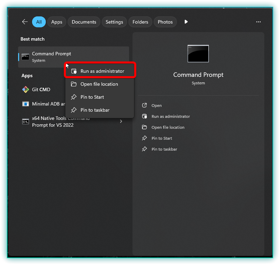Image resolution: width=280 pixels, height=265 pixels.
Task: Click Pin to taskbar in details pane
Action: click(164, 149)
